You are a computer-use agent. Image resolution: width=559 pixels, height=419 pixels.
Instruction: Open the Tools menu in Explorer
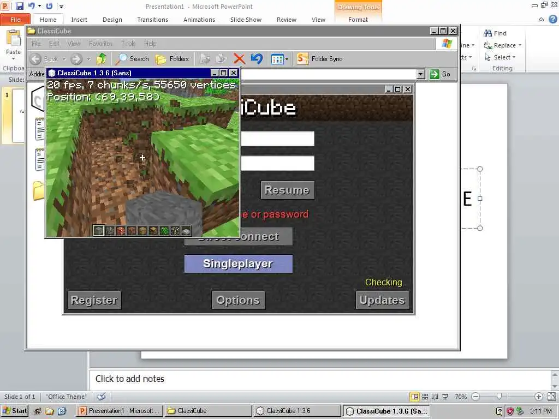(x=128, y=44)
